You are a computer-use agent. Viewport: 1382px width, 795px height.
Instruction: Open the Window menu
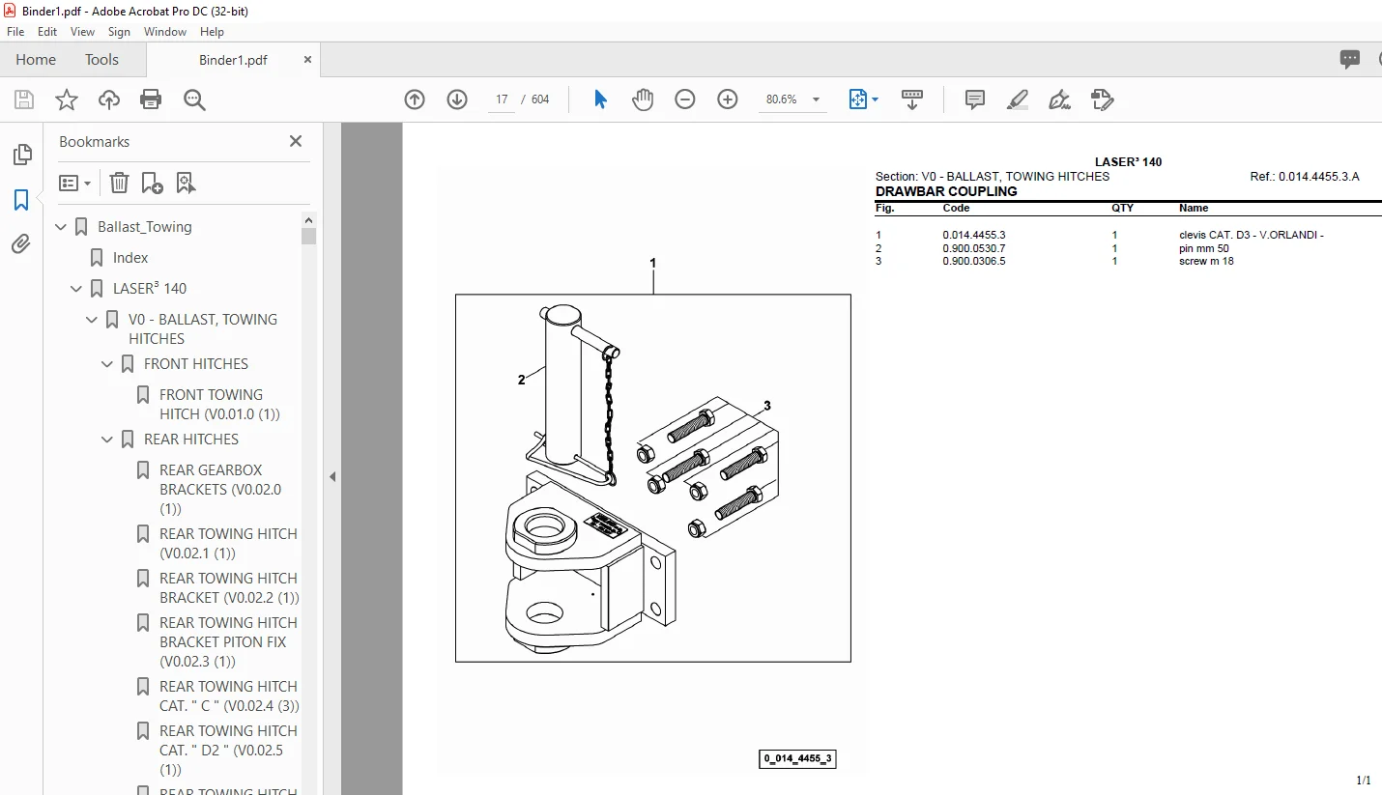[x=165, y=32]
